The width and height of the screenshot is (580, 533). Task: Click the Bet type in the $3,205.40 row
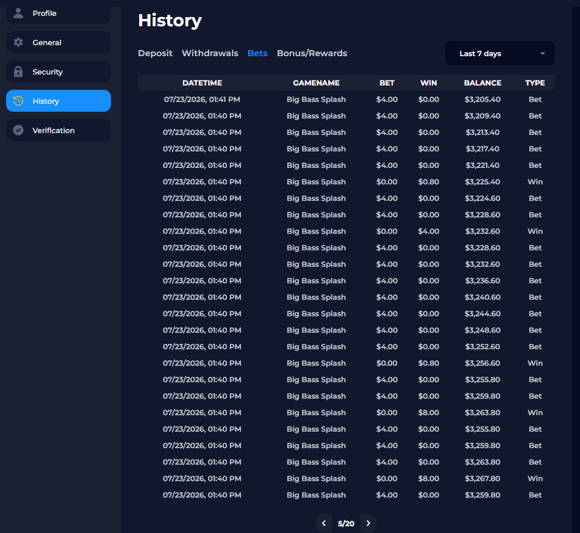[535, 100]
